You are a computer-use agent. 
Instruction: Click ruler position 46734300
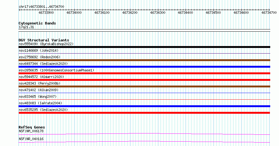click(x=158, y=13)
